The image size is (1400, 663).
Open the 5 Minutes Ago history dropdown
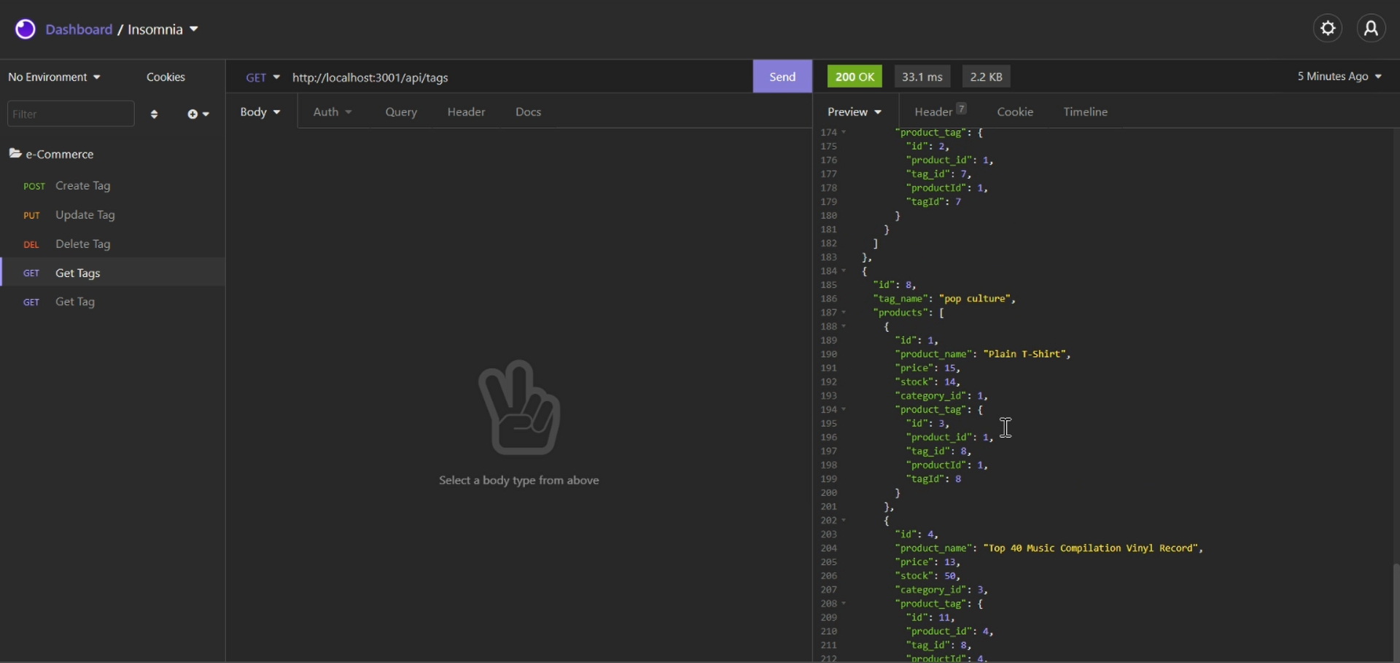pyautogui.click(x=1339, y=76)
